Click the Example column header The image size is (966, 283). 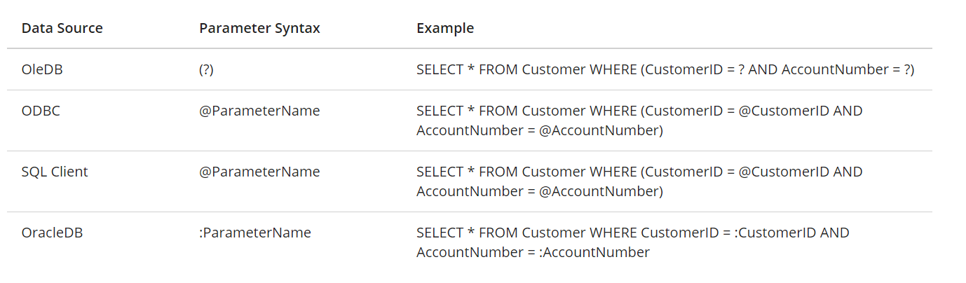(445, 29)
